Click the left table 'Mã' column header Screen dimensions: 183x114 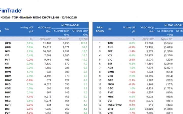[x=7, y=29]
